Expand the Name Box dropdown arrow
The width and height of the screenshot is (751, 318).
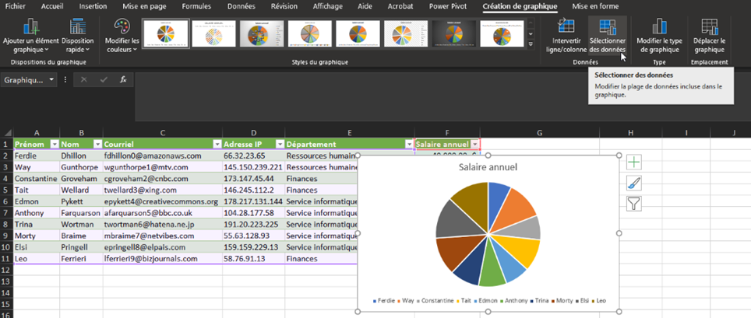click(x=51, y=79)
